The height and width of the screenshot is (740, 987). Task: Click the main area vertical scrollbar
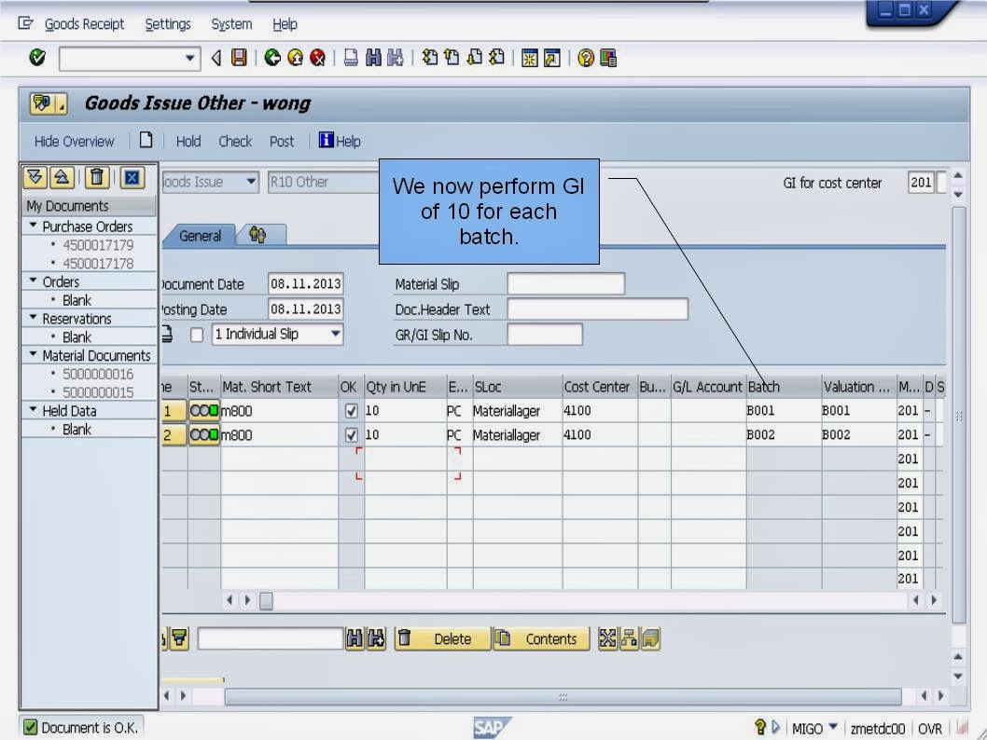tap(959, 415)
